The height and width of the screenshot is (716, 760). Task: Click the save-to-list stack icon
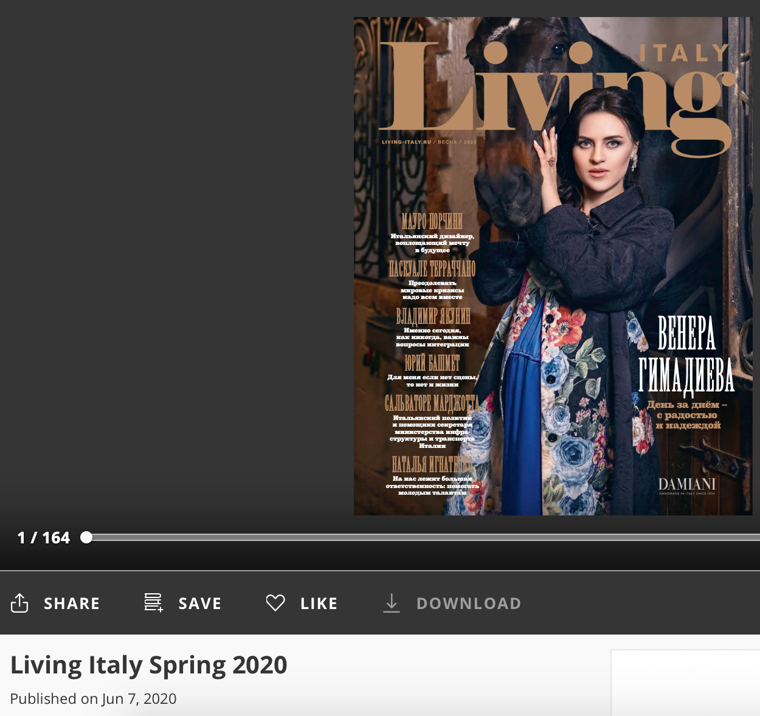(153, 602)
